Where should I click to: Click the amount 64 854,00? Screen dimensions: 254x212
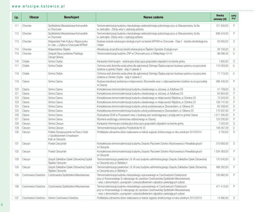[x=223, y=94]
